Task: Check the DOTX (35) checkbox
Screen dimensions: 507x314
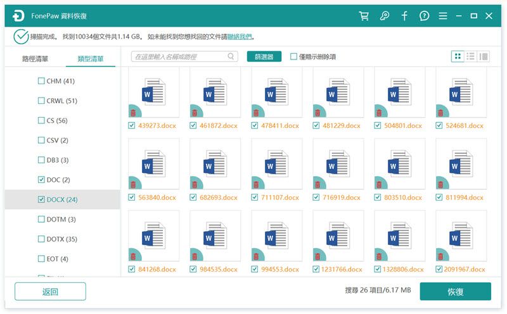Action: 41,239
